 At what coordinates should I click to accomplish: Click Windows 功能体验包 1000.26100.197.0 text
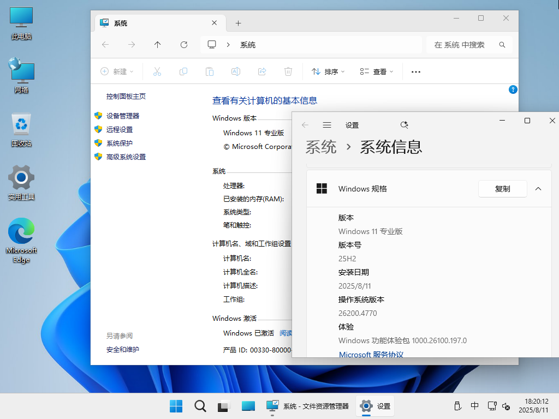click(x=402, y=340)
